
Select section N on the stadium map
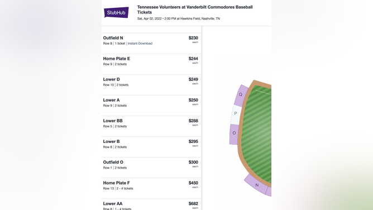257,184
